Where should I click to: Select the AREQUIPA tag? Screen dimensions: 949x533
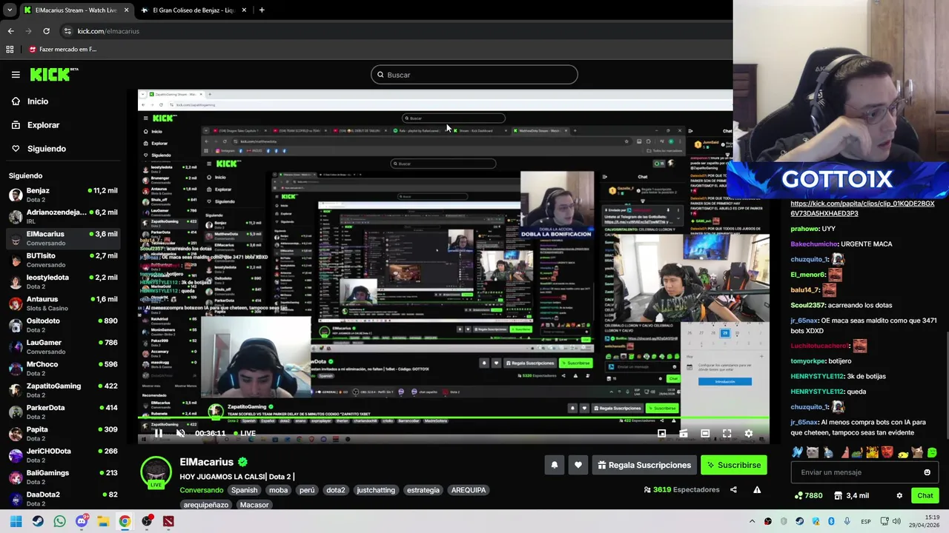point(469,490)
